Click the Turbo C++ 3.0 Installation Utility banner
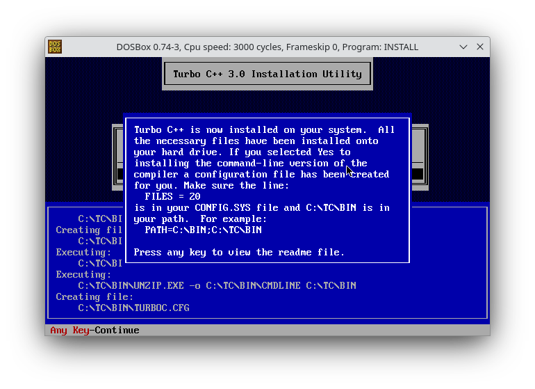The image size is (535, 389). tap(267, 74)
